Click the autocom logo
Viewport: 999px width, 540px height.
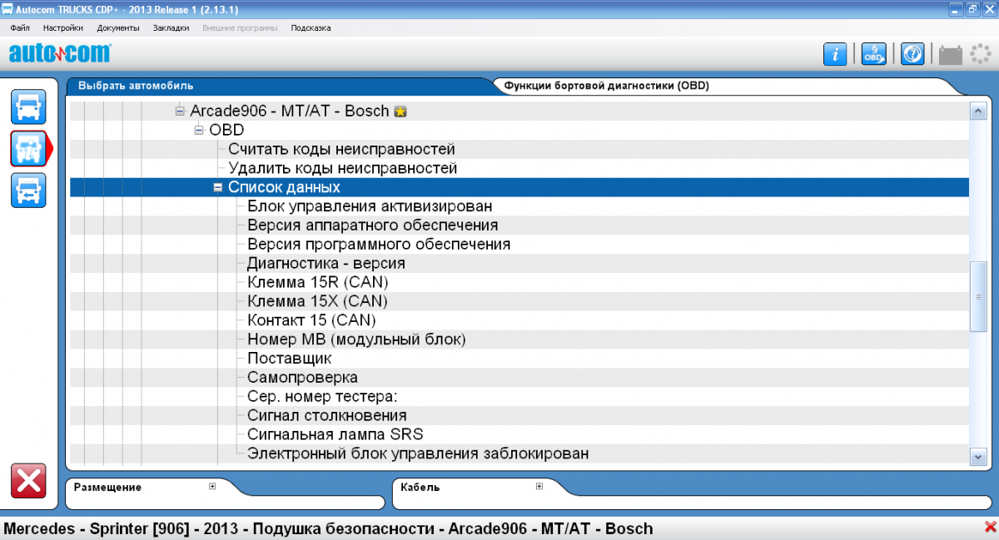pyautogui.click(x=59, y=53)
